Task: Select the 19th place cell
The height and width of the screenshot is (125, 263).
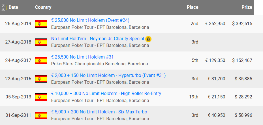Action: click(x=194, y=97)
